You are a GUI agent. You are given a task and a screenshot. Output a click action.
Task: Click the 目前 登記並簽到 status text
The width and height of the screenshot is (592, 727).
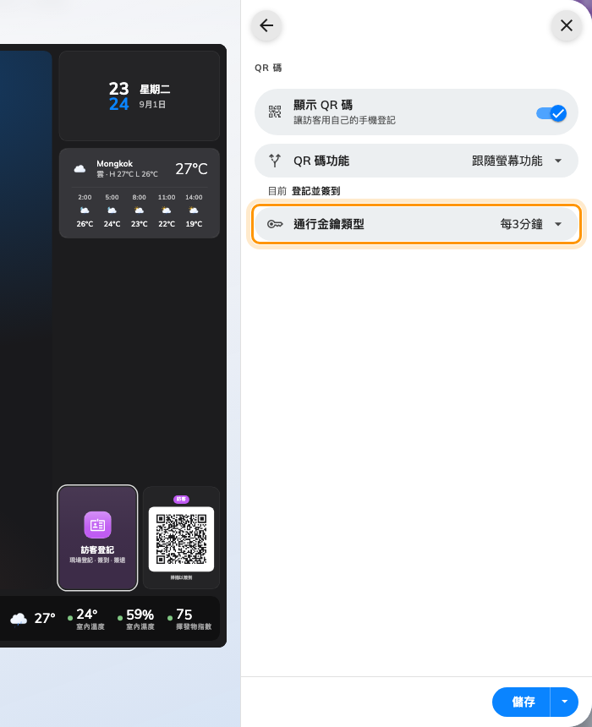tap(304, 191)
